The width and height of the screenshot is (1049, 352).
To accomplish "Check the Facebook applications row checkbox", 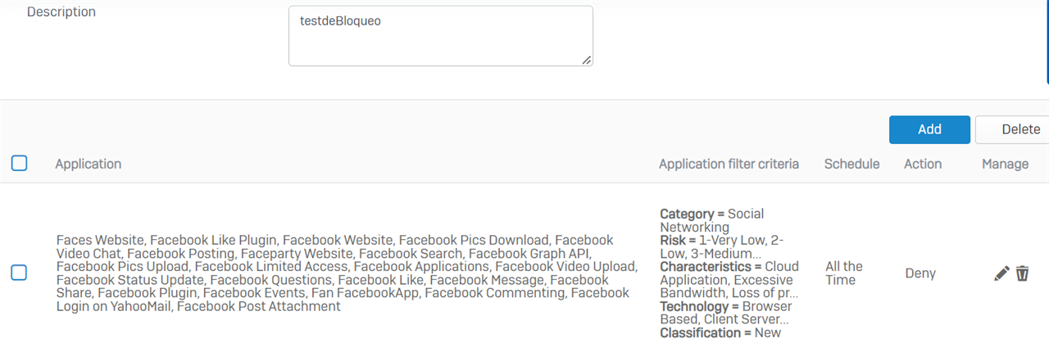I will [19, 273].
